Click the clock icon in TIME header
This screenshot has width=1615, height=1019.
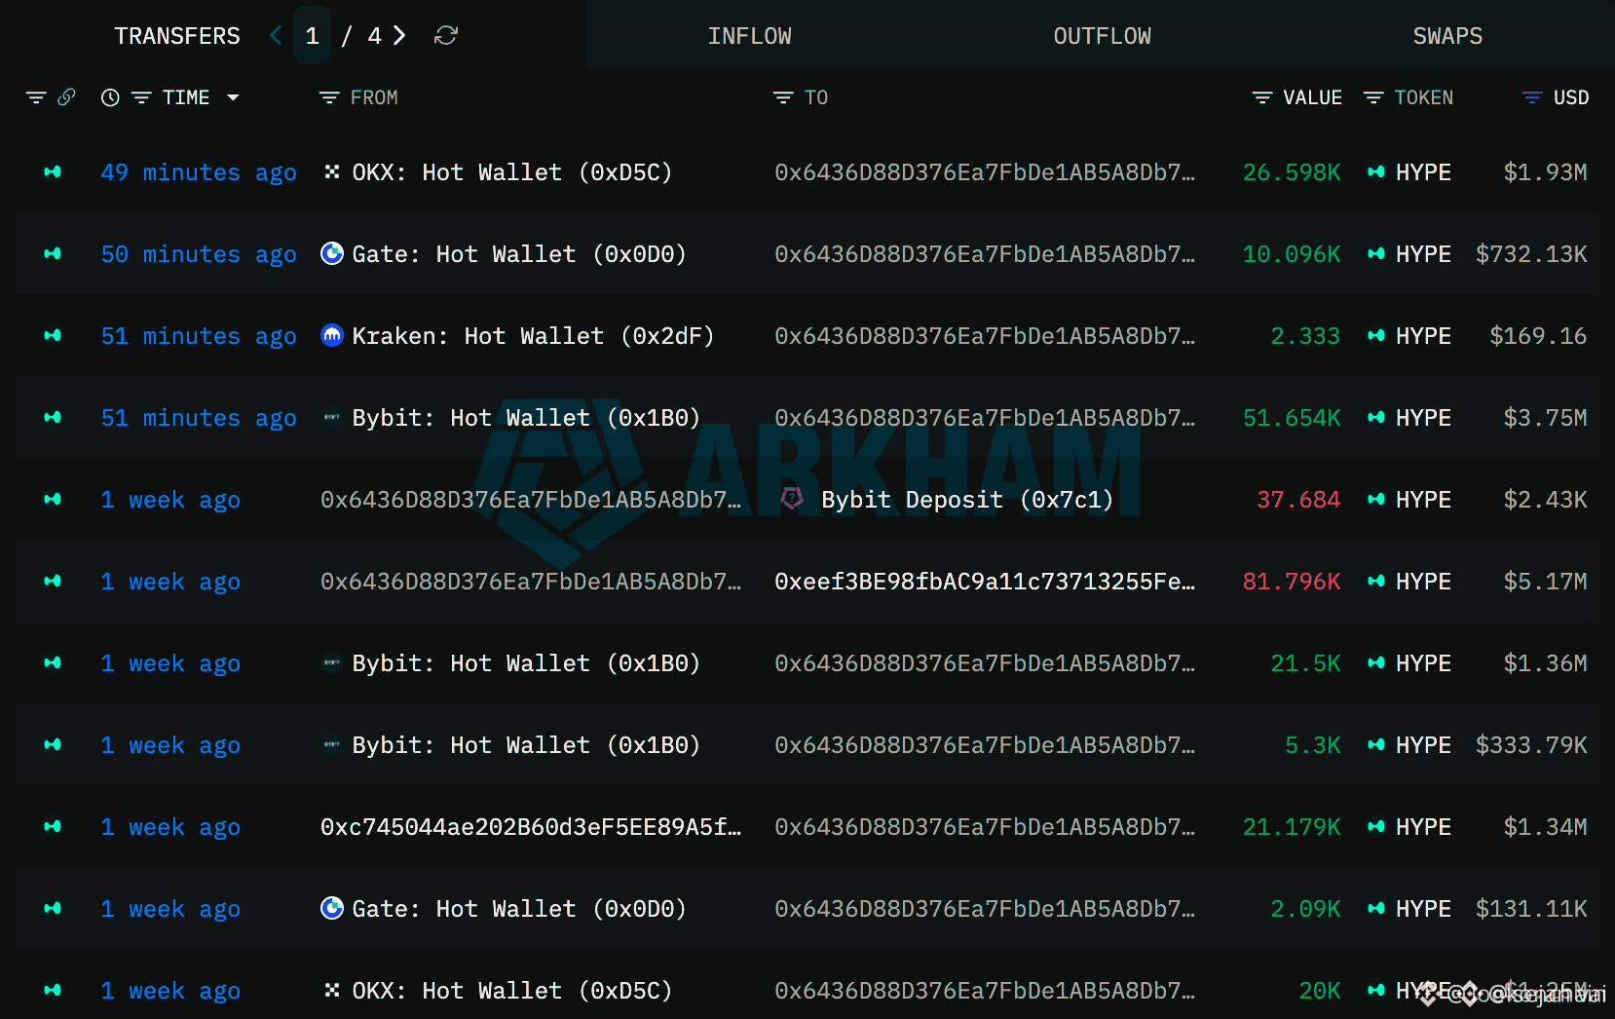point(110,97)
